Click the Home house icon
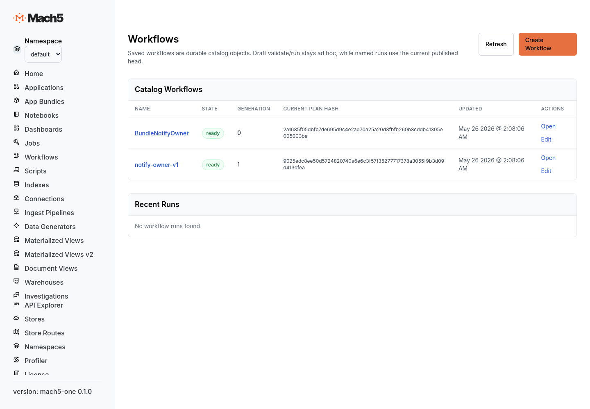 [x=16, y=73]
